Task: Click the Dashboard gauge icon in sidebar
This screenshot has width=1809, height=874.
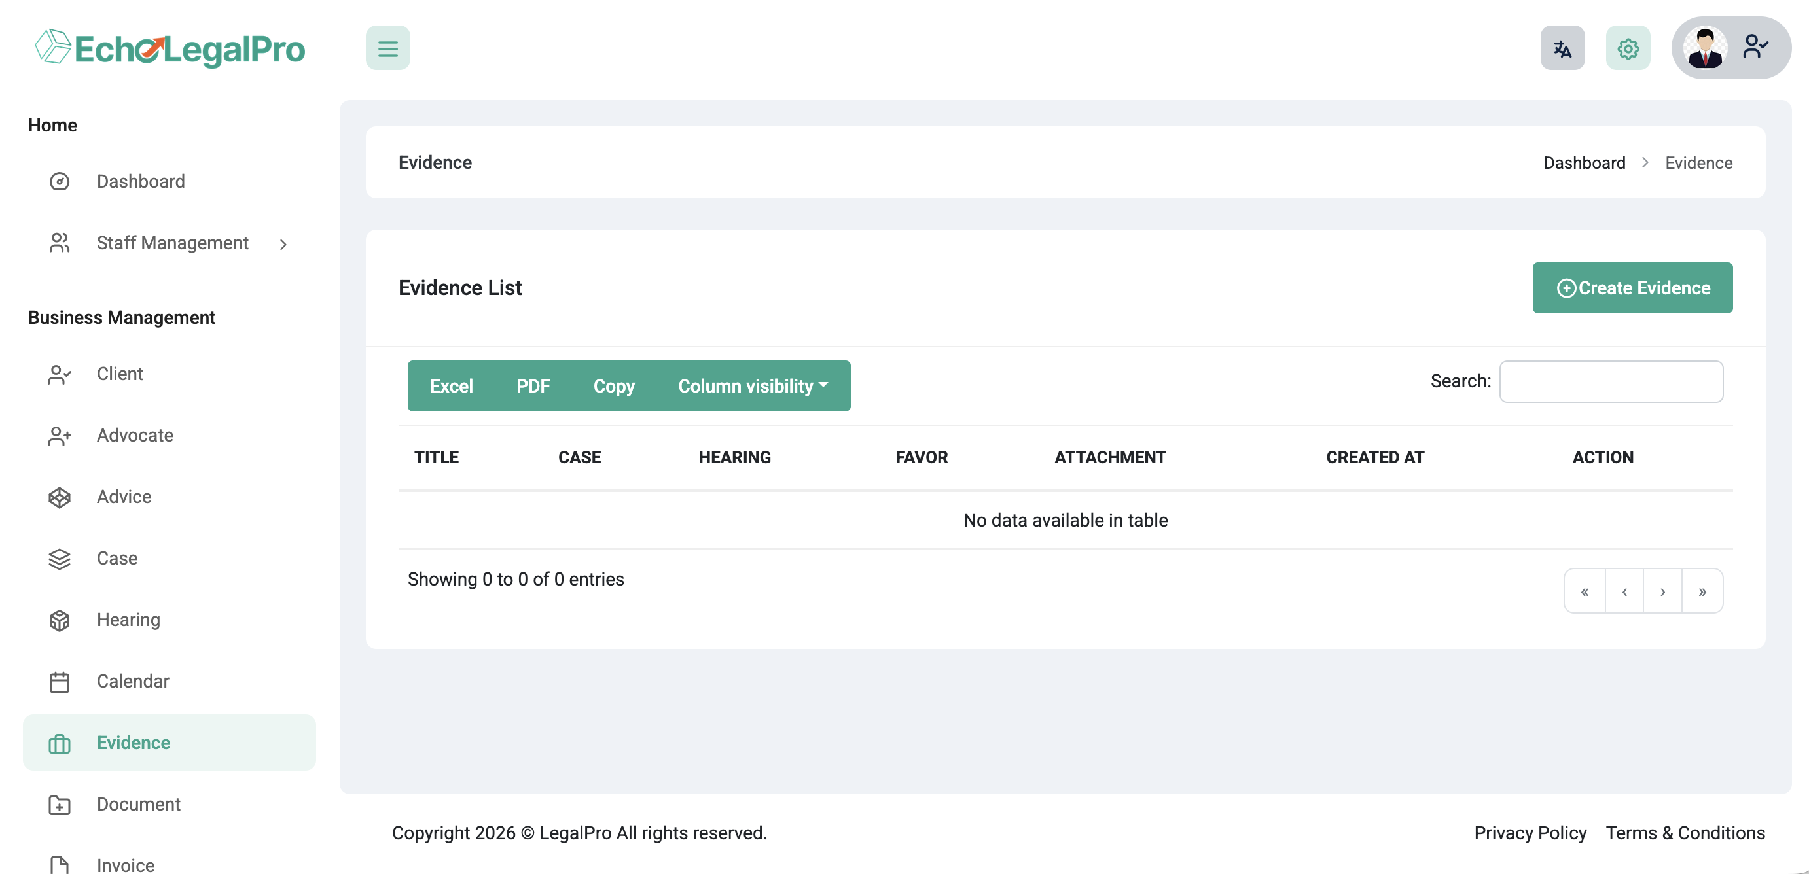Action: point(60,181)
